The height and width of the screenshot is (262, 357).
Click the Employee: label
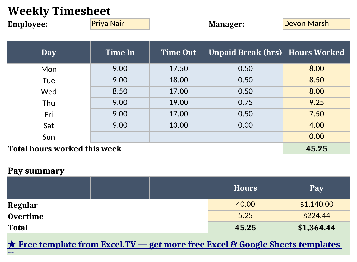tap(28, 24)
